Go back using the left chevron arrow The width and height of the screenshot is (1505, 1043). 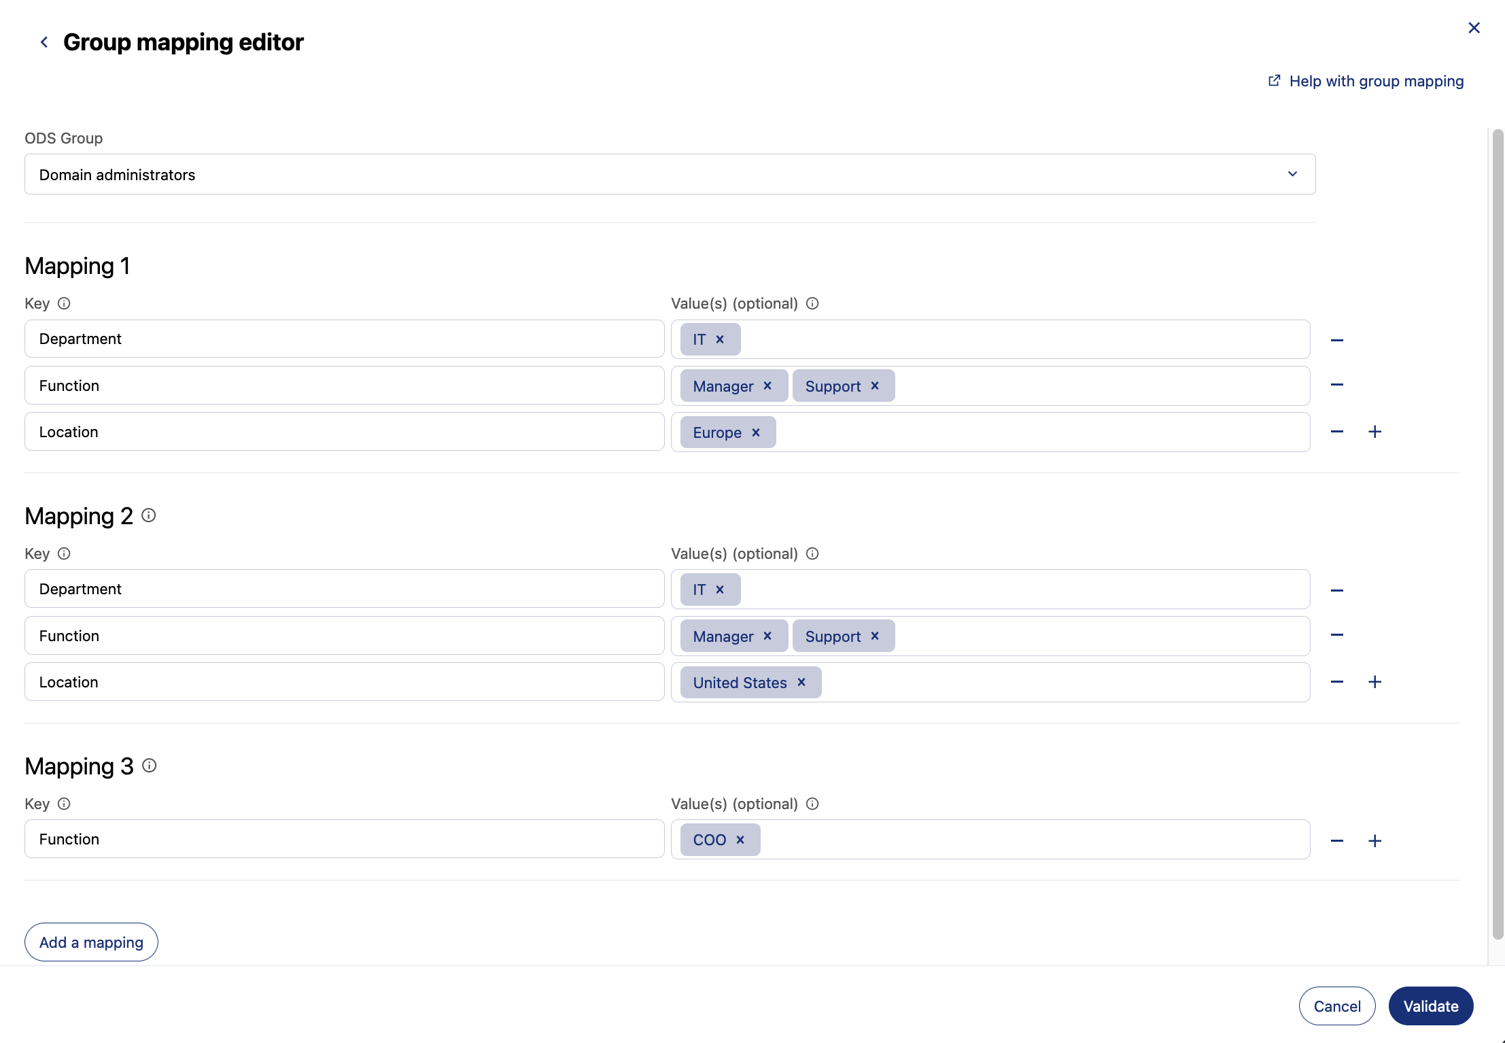[44, 42]
